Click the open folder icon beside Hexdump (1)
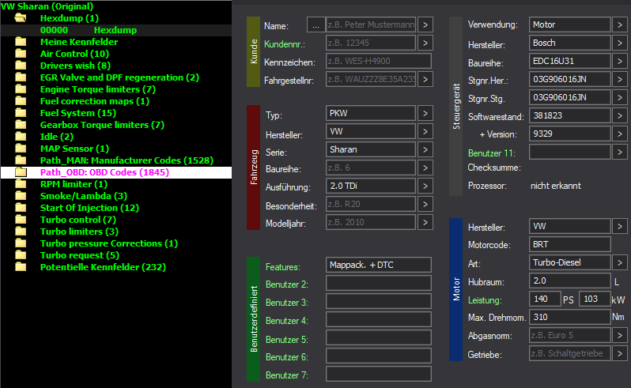Image resolution: width=631 pixels, height=388 pixels. coord(21,18)
